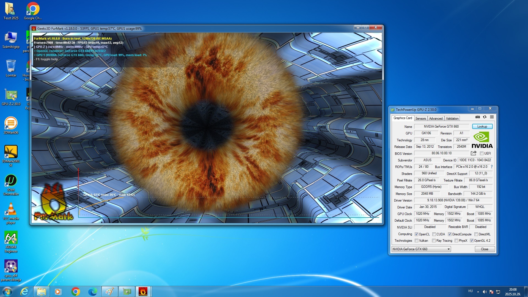Image resolution: width=528 pixels, height=297 pixels.
Task: Click the BIOS export share icon
Action: tap(474, 153)
